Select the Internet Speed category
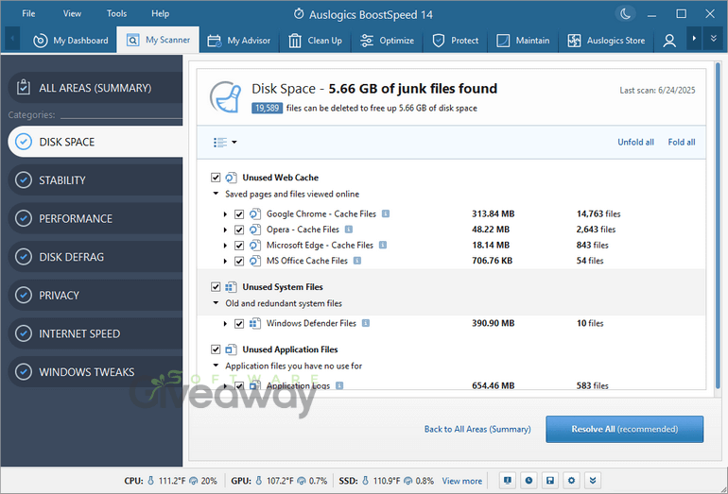This screenshot has height=494, width=728. pos(95,333)
